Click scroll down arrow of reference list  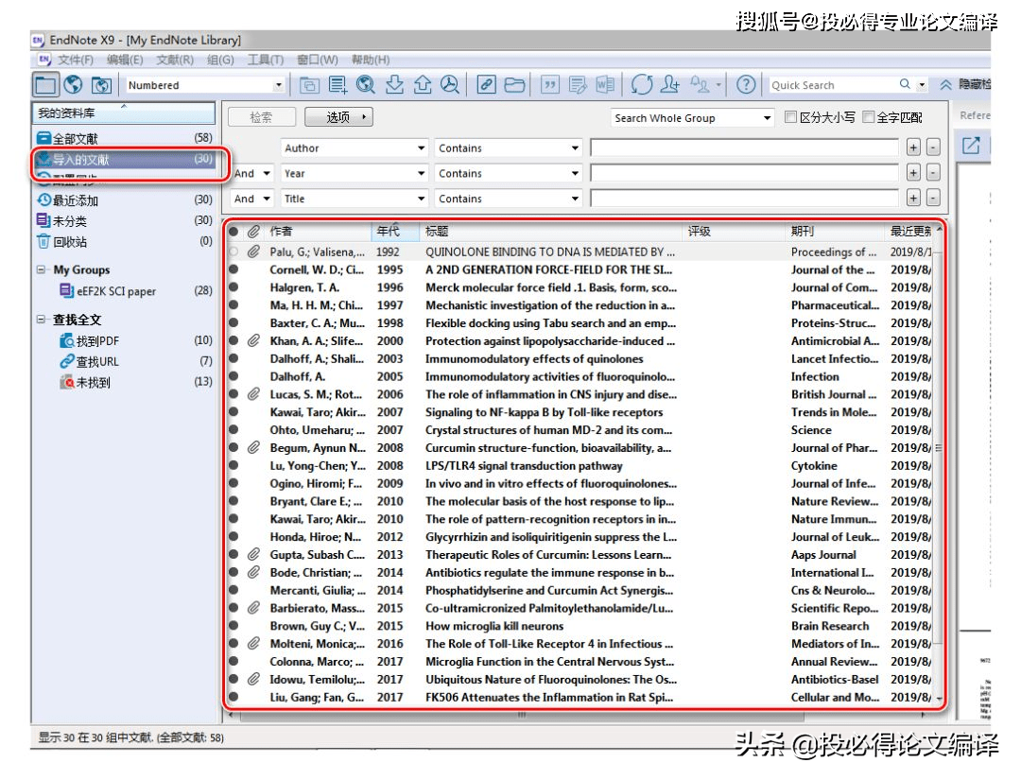pos(939,698)
